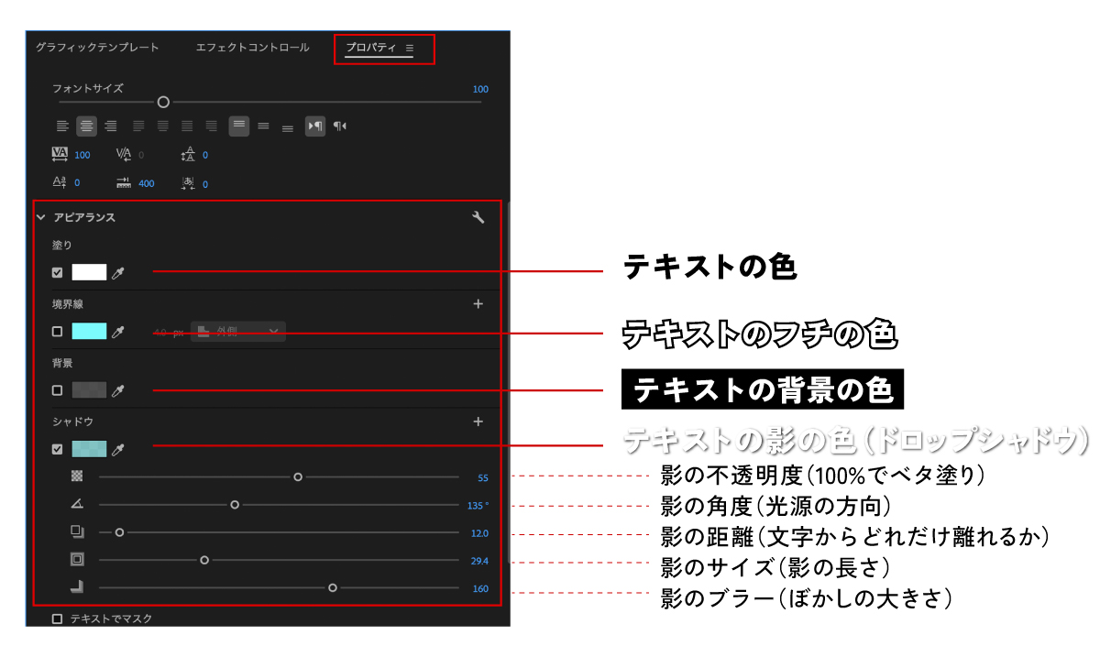
Task: Select the center align text icon
Action: click(x=87, y=126)
